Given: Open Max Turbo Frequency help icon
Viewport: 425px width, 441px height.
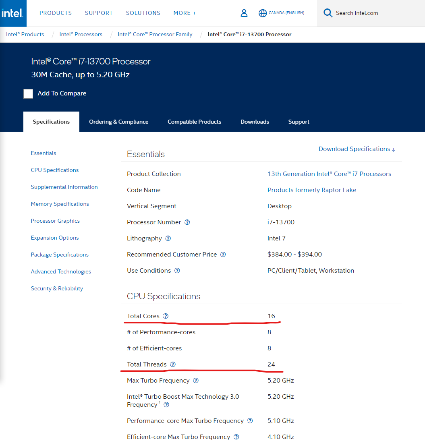Looking at the screenshot, I should click(x=196, y=381).
